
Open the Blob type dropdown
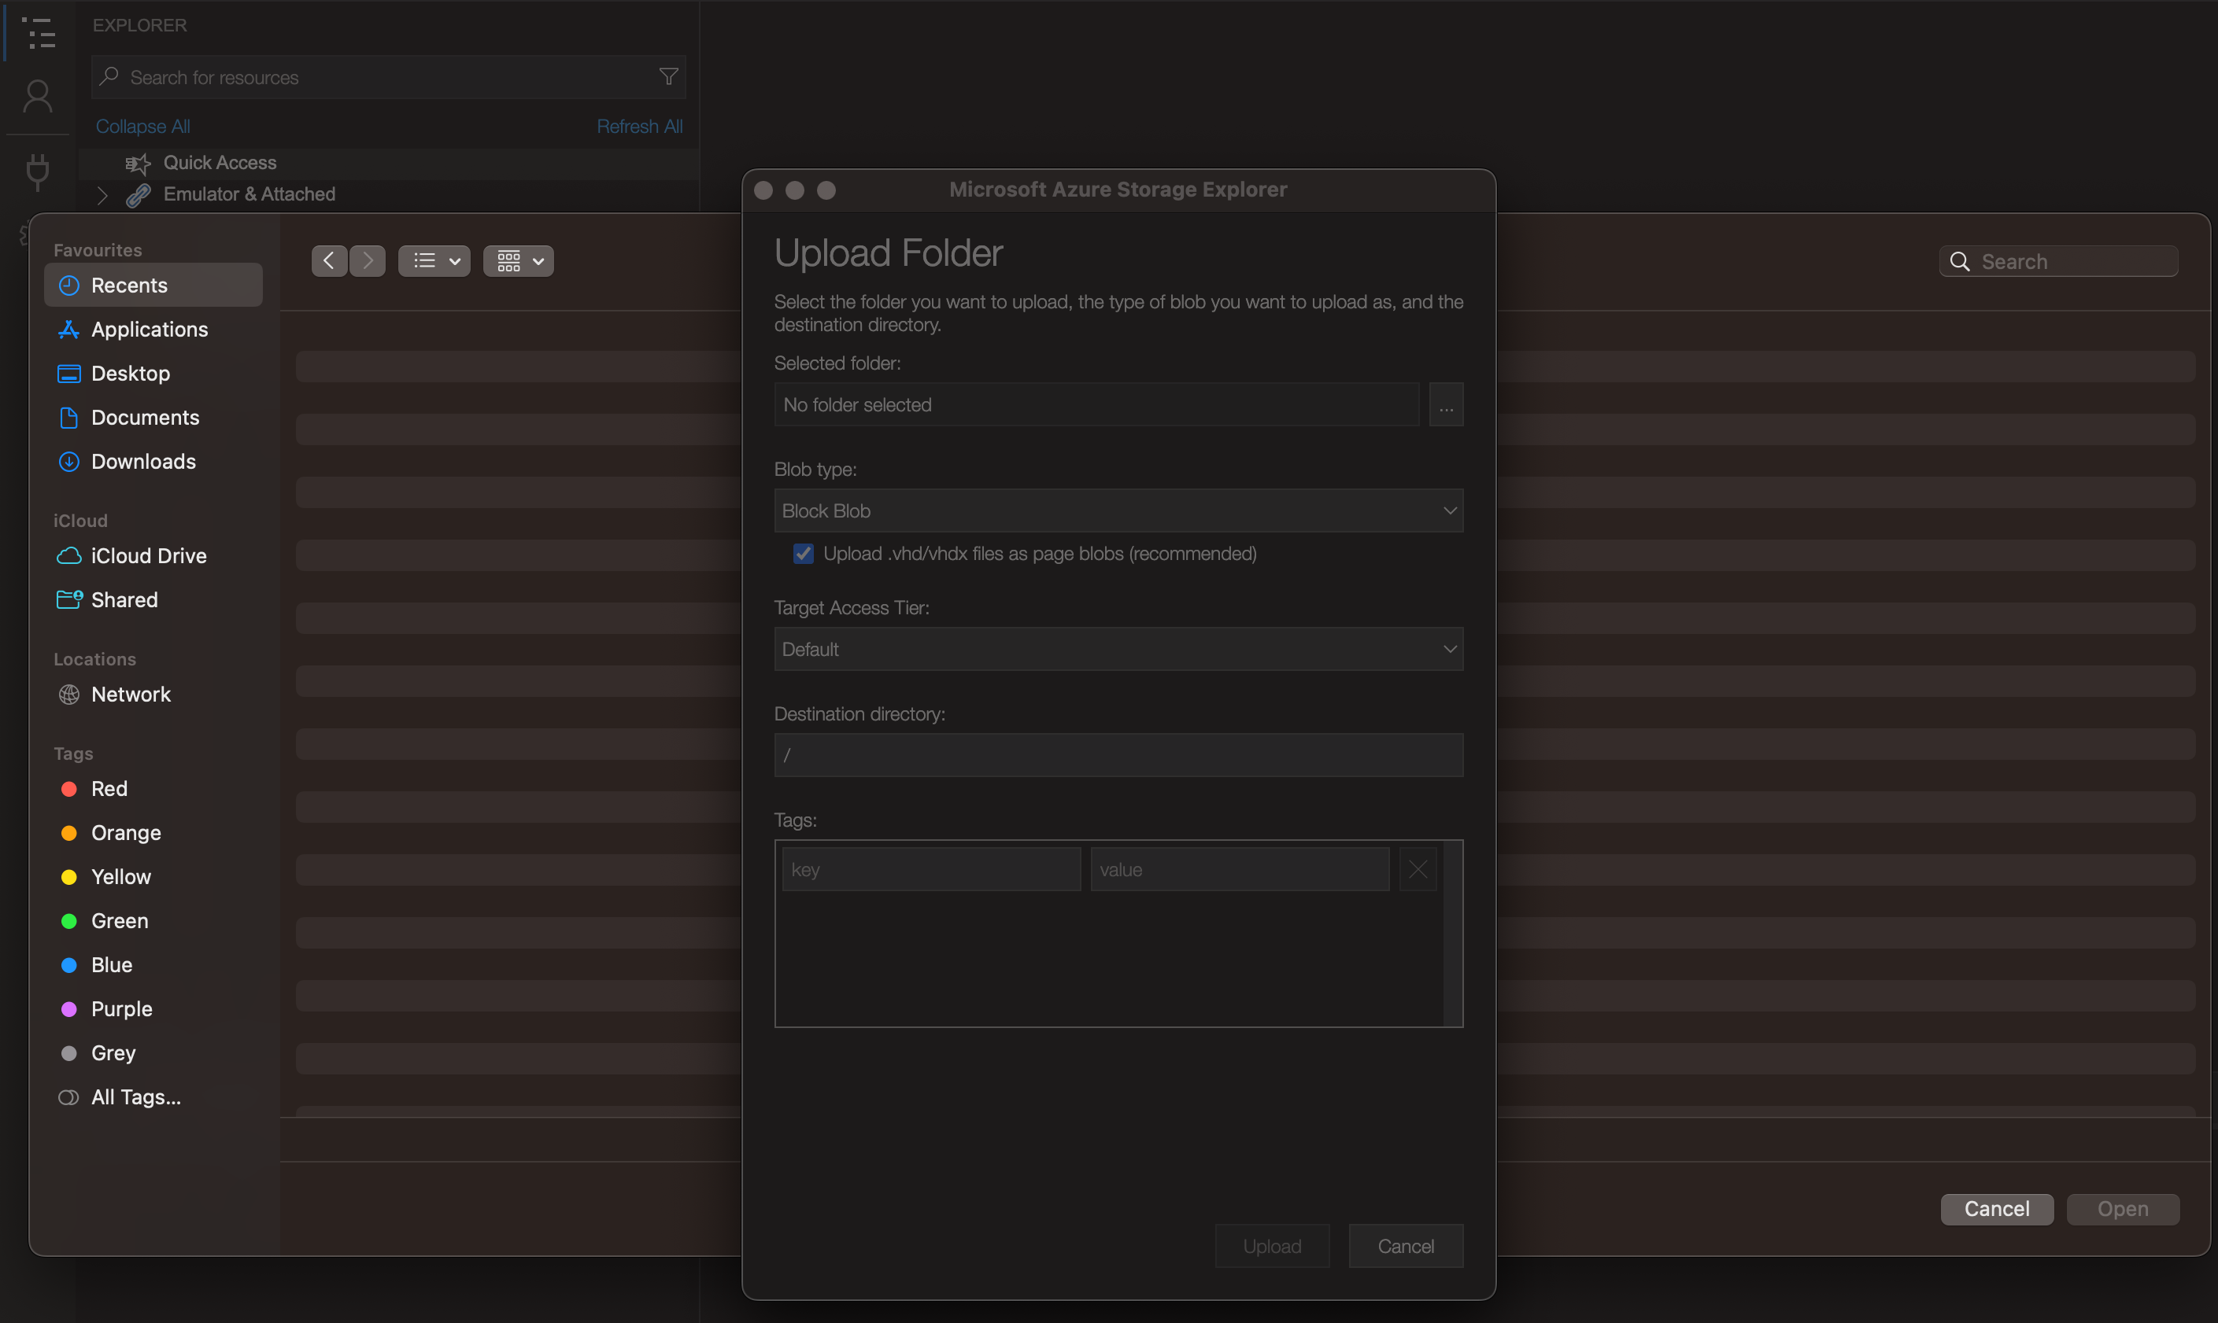[x=1118, y=510]
